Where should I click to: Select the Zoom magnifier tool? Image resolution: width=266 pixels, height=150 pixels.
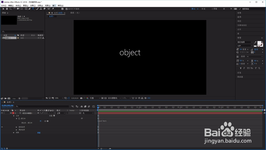pos(10,9)
